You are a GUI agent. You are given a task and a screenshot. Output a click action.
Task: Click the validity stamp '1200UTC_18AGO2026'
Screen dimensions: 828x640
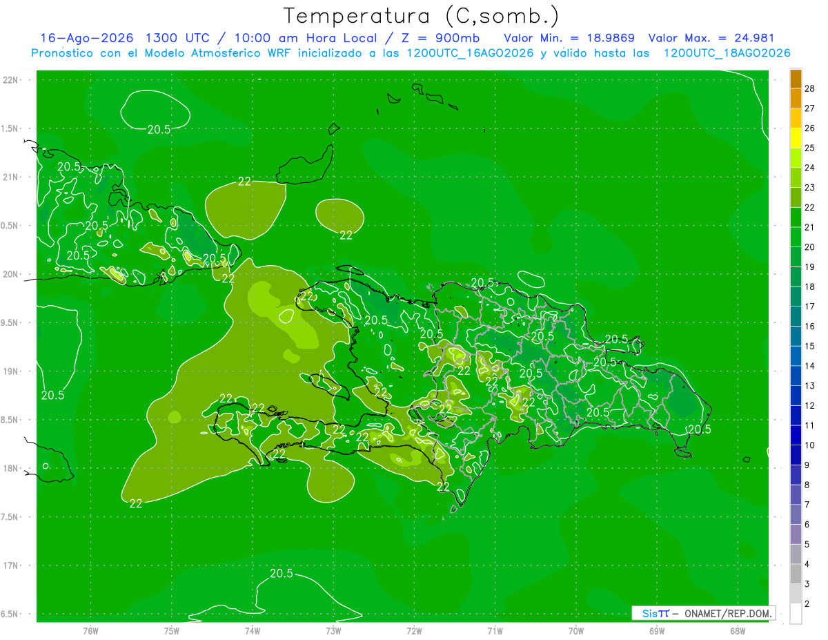[727, 53]
